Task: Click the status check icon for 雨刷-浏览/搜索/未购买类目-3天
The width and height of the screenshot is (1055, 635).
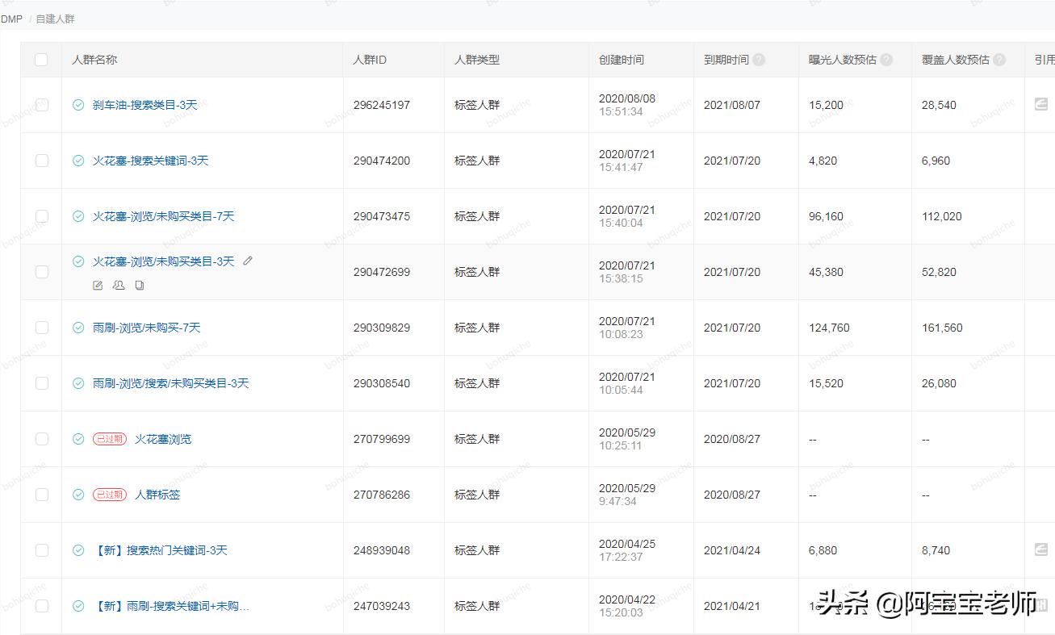Action: 78,383
